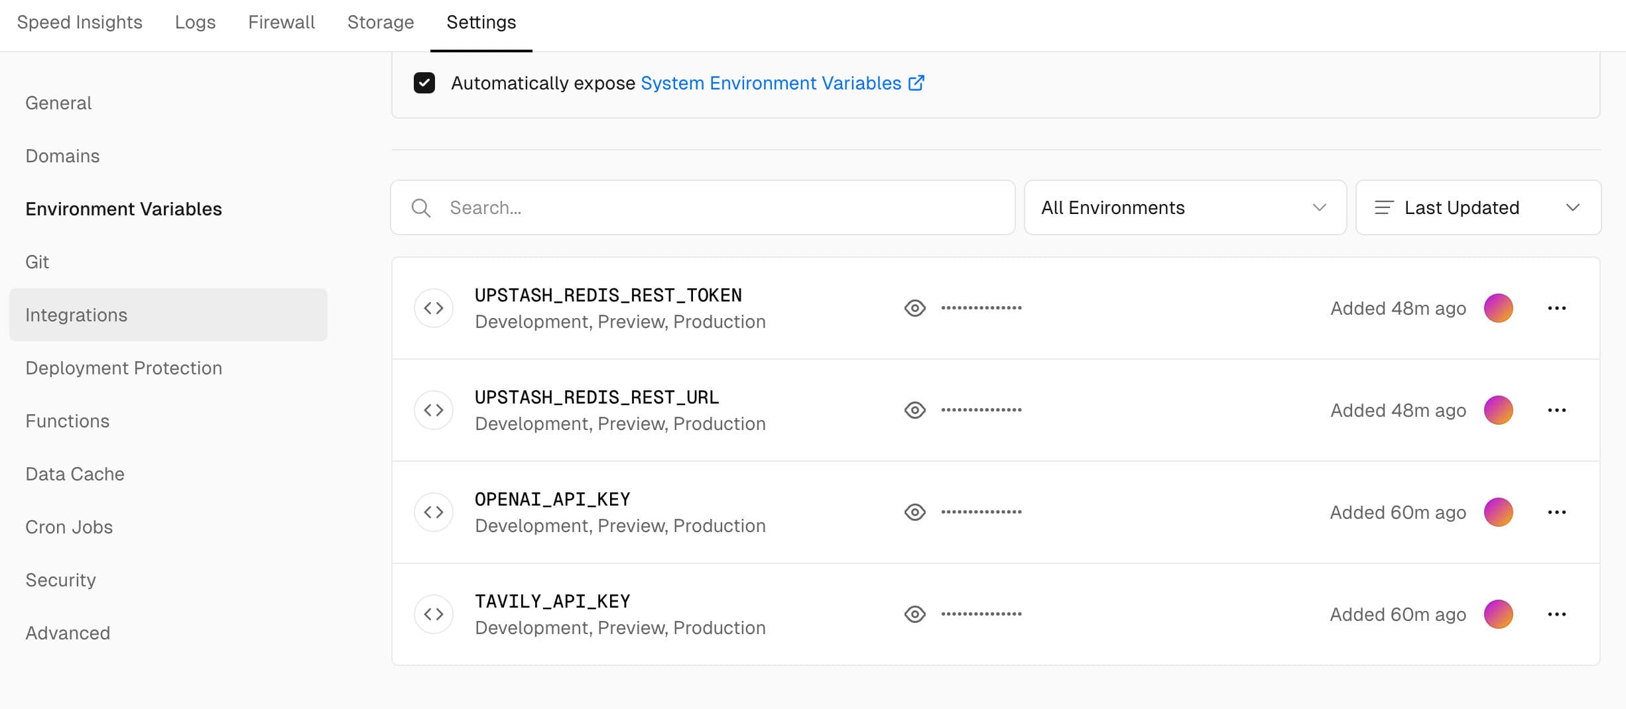Reveal the TAVILY_API_KEY value with the eye icon
The image size is (1626, 709).
coord(915,614)
